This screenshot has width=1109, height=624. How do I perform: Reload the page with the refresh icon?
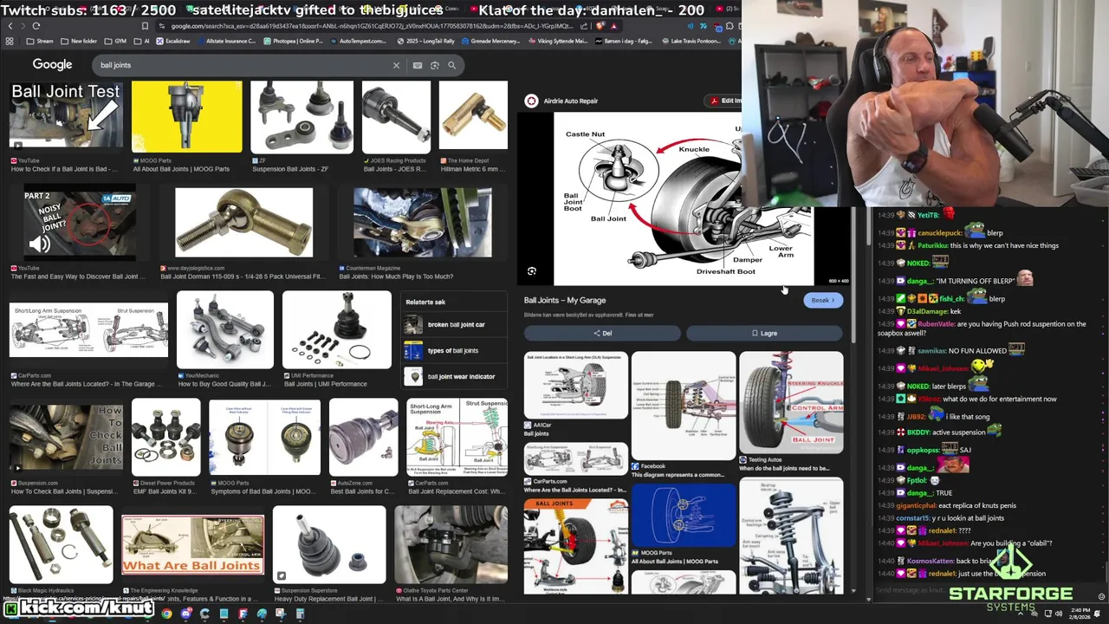pos(36,26)
